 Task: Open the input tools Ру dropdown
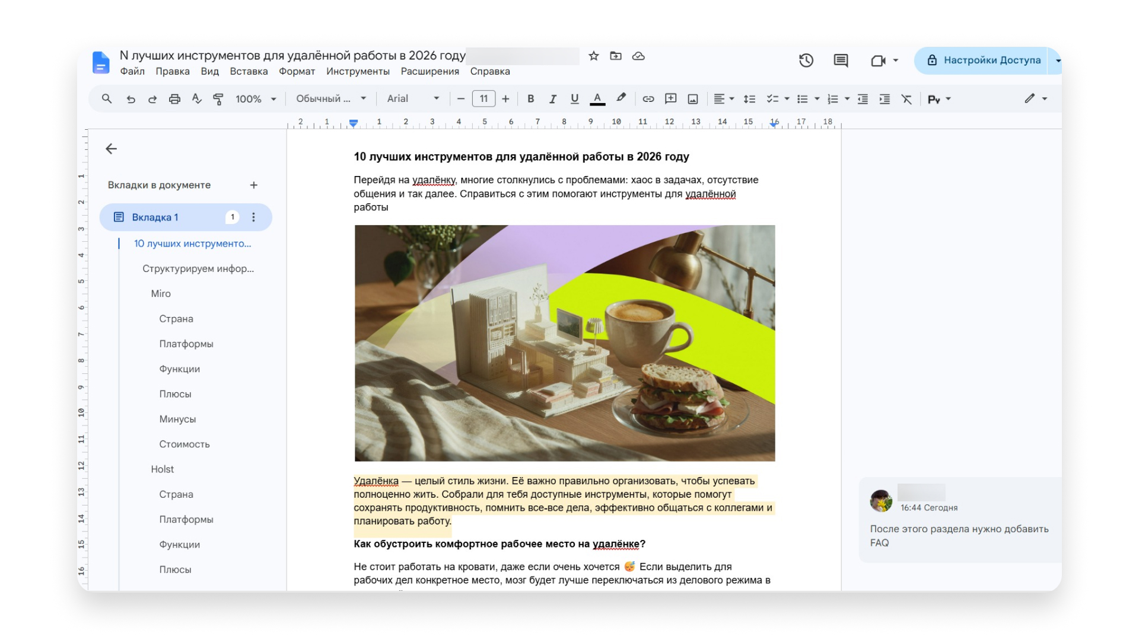point(939,99)
